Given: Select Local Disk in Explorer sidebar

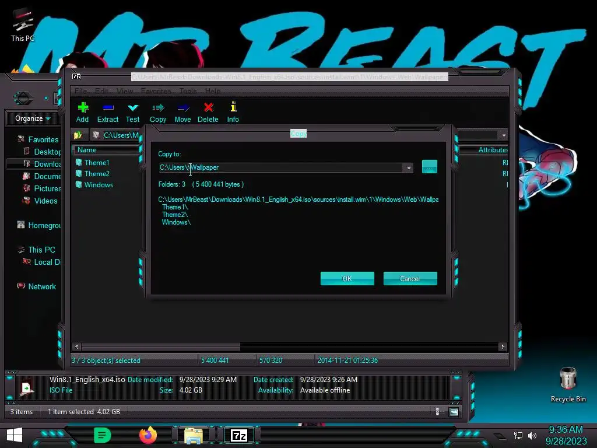Looking at the screenshot, I should point(41,262).
